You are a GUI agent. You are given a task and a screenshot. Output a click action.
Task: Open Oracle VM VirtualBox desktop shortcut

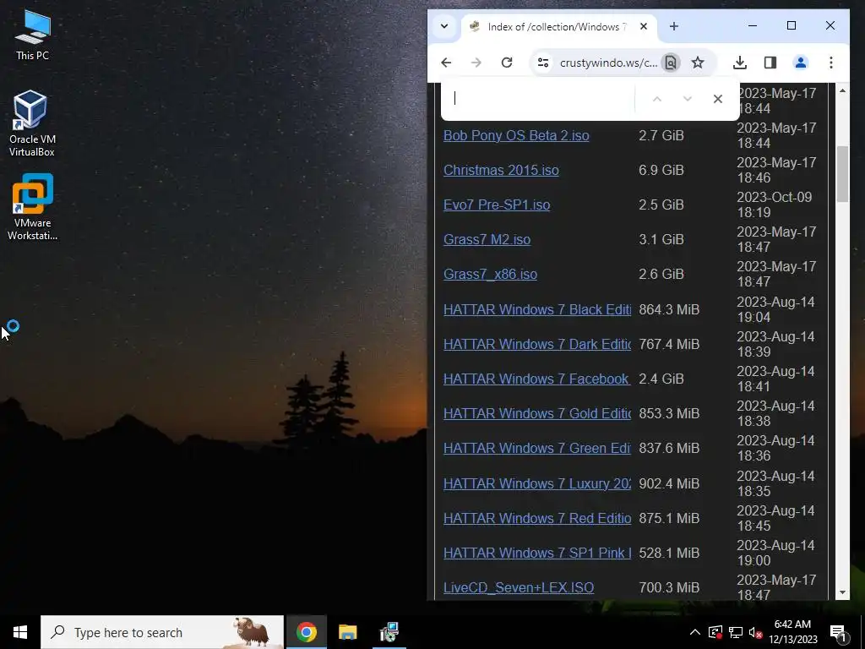pos(32,123)
